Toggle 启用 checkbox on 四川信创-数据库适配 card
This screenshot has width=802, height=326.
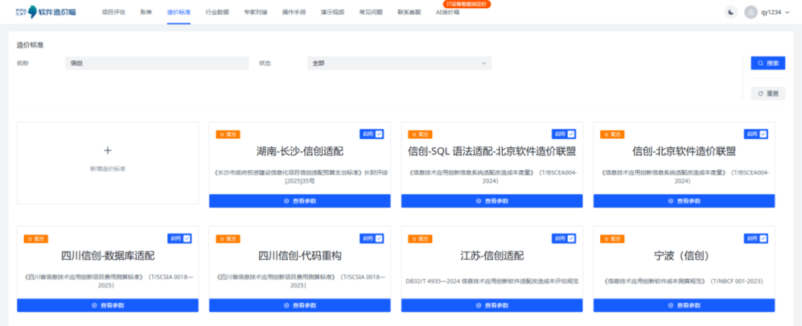tap(186, 238)
